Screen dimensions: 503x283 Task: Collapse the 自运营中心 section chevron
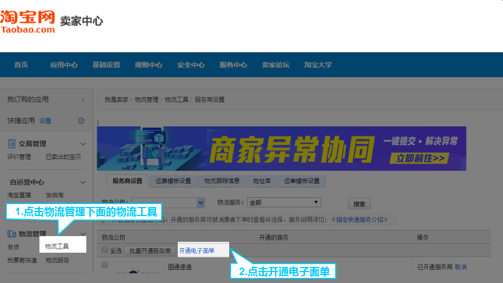tap(83, 182)
